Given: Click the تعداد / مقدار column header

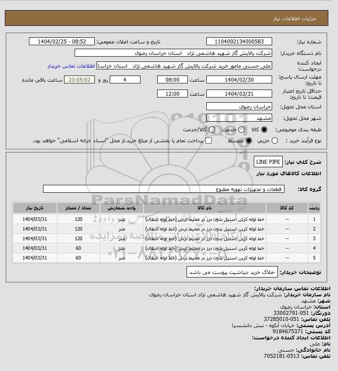Looking at the screenshot, I should (78, 208).
